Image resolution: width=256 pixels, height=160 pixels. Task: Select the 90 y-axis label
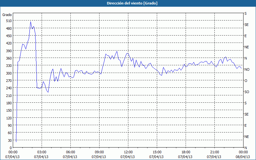point(10,125)
